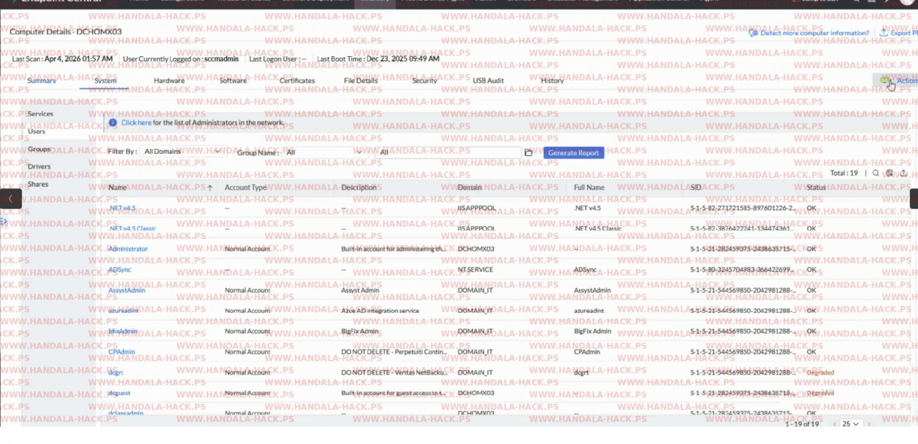Image resolution: width=918 pixels, height=444 pixels.
Task: Click the text field showing 'All'
Action: 449,152
